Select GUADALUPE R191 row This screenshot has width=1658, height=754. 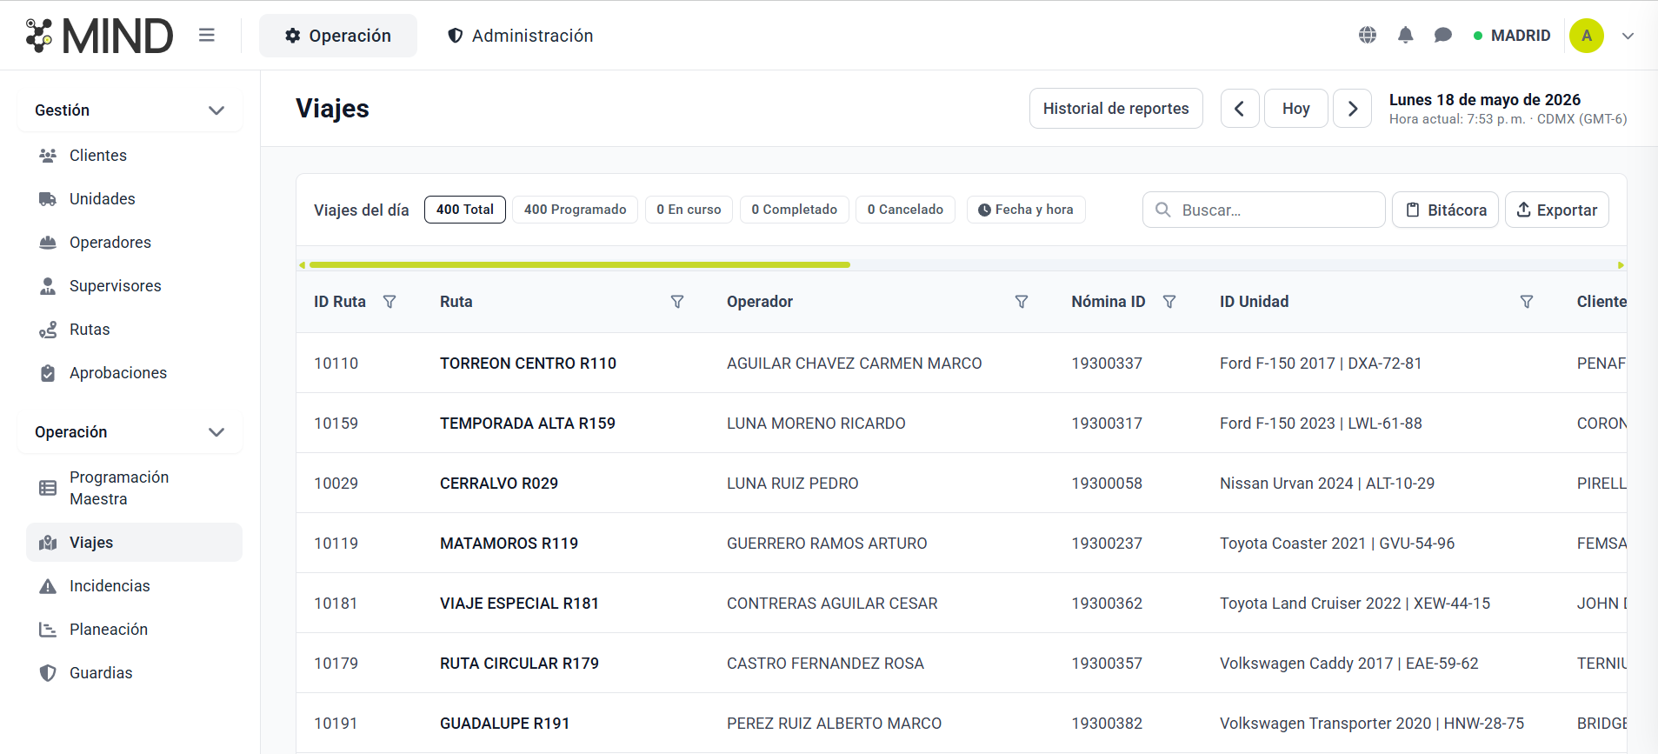pyautogui.click(x=961, y=723)
